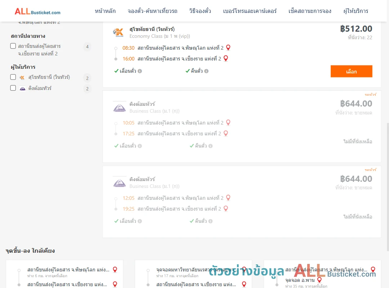
Task: Open the วิธีจองตั๋ว menu item
Action: [200, 11]
